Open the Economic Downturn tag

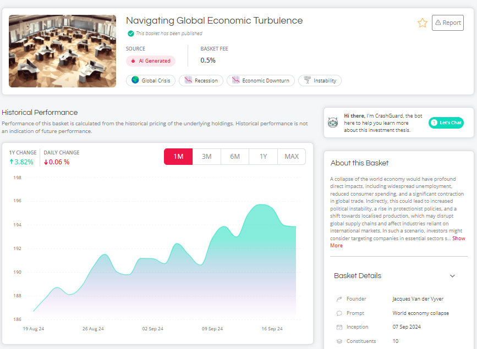[261, 81]
